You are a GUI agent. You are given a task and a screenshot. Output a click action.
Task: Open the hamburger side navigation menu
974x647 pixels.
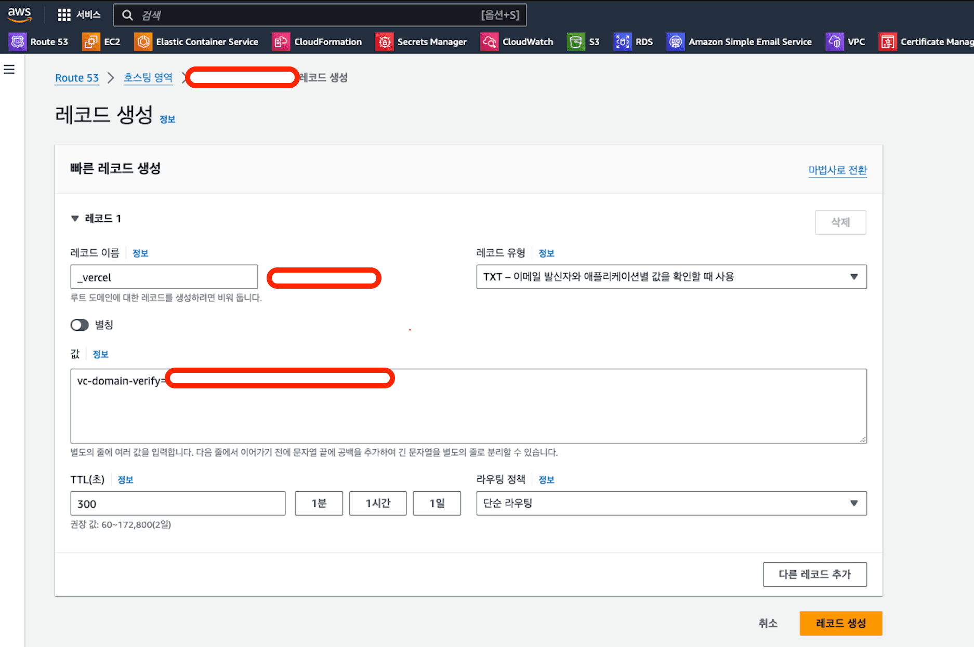click(9, 70)
